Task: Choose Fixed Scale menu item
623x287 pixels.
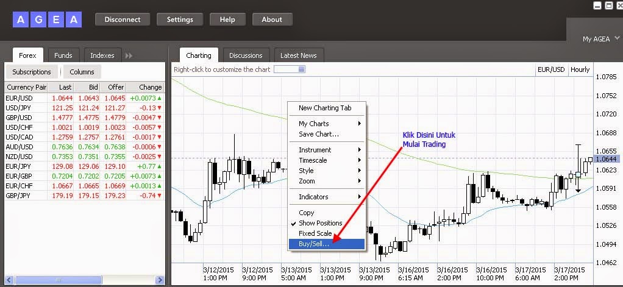Action: coord(326,233)
